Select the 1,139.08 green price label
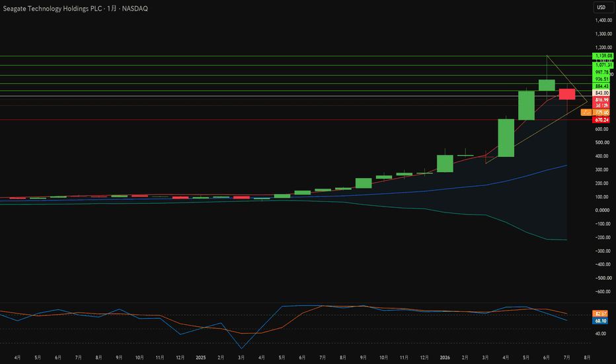The height and width of the screenshot is (364, 616). click(603, 56)
